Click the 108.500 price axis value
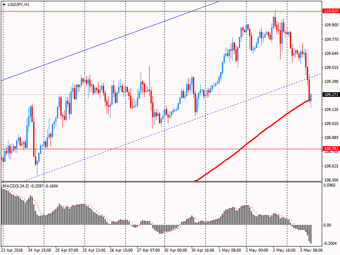The width and height of the screenshot is (340, 255). (331, 180)
